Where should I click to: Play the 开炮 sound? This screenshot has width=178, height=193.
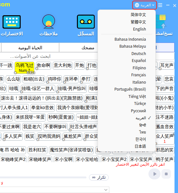(x=79, y=65)
